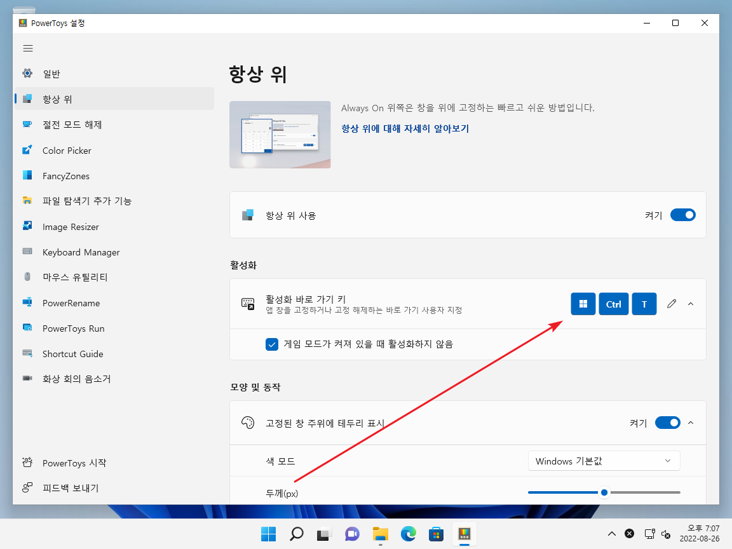This screenshot has width=732, height=549.
Task: Click the Ctrl key shortcut button
Action: [613, 304]
